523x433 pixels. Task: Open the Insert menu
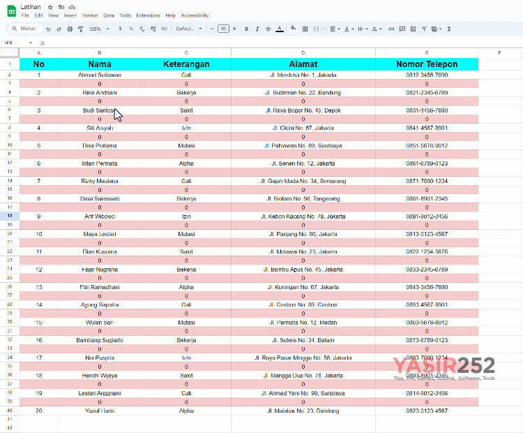tap(70, 15)
